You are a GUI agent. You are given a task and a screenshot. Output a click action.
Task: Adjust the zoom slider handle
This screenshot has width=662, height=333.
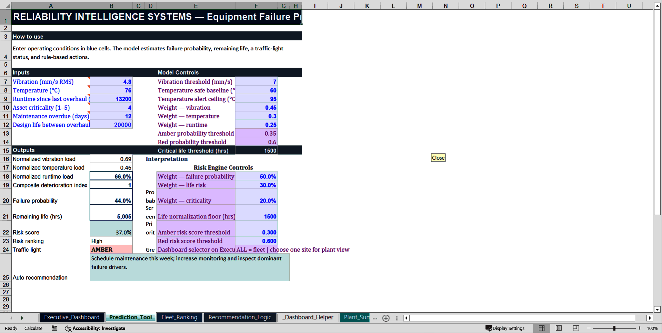[x=614, y=328]
